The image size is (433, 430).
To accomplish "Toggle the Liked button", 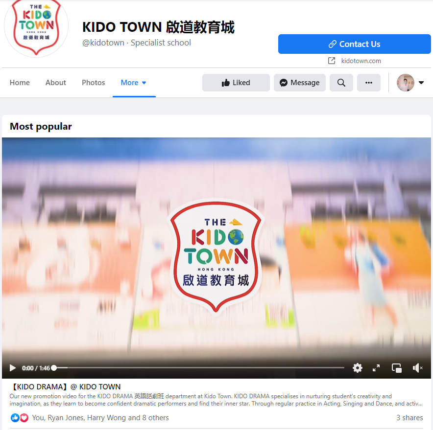I will coord(236,83).
